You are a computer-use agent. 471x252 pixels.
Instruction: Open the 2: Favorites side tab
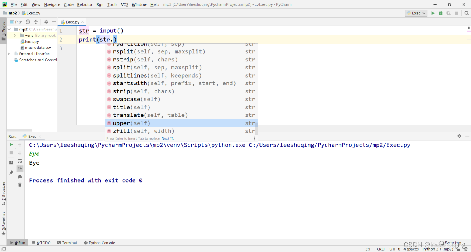pos(3,223)
